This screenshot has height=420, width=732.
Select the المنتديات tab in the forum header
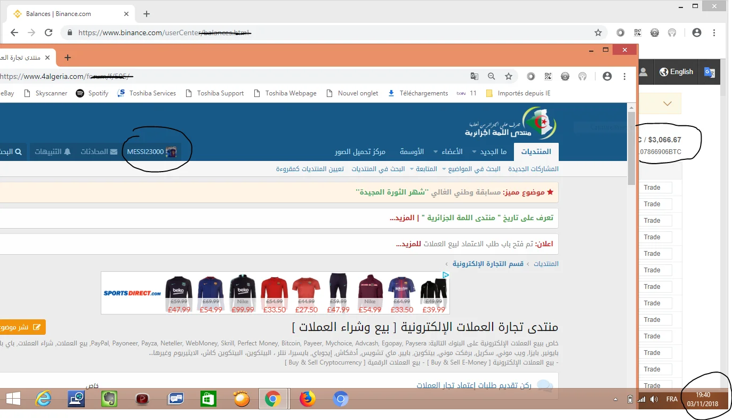tap(536, 152)
